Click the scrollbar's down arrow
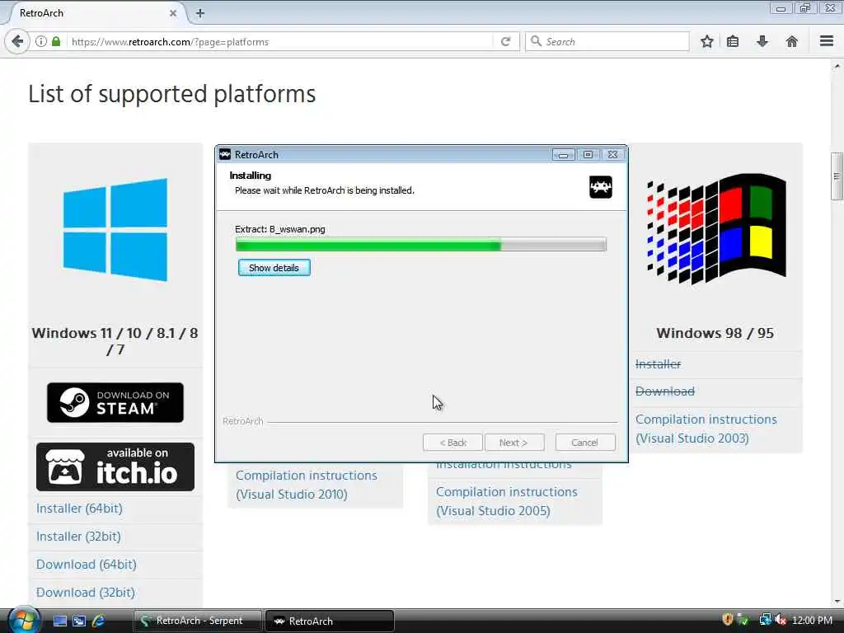This screenshot has width=844, height=633. click(837, 602)
